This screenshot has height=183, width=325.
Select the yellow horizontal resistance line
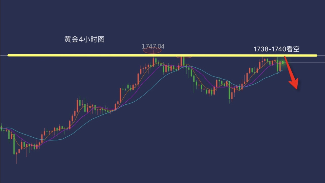tap(162, 55)
